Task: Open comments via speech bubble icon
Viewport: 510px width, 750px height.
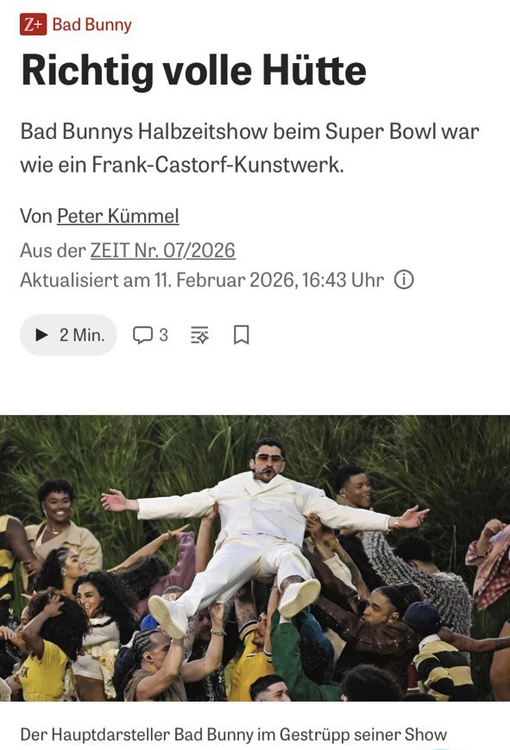Action: 142,335
